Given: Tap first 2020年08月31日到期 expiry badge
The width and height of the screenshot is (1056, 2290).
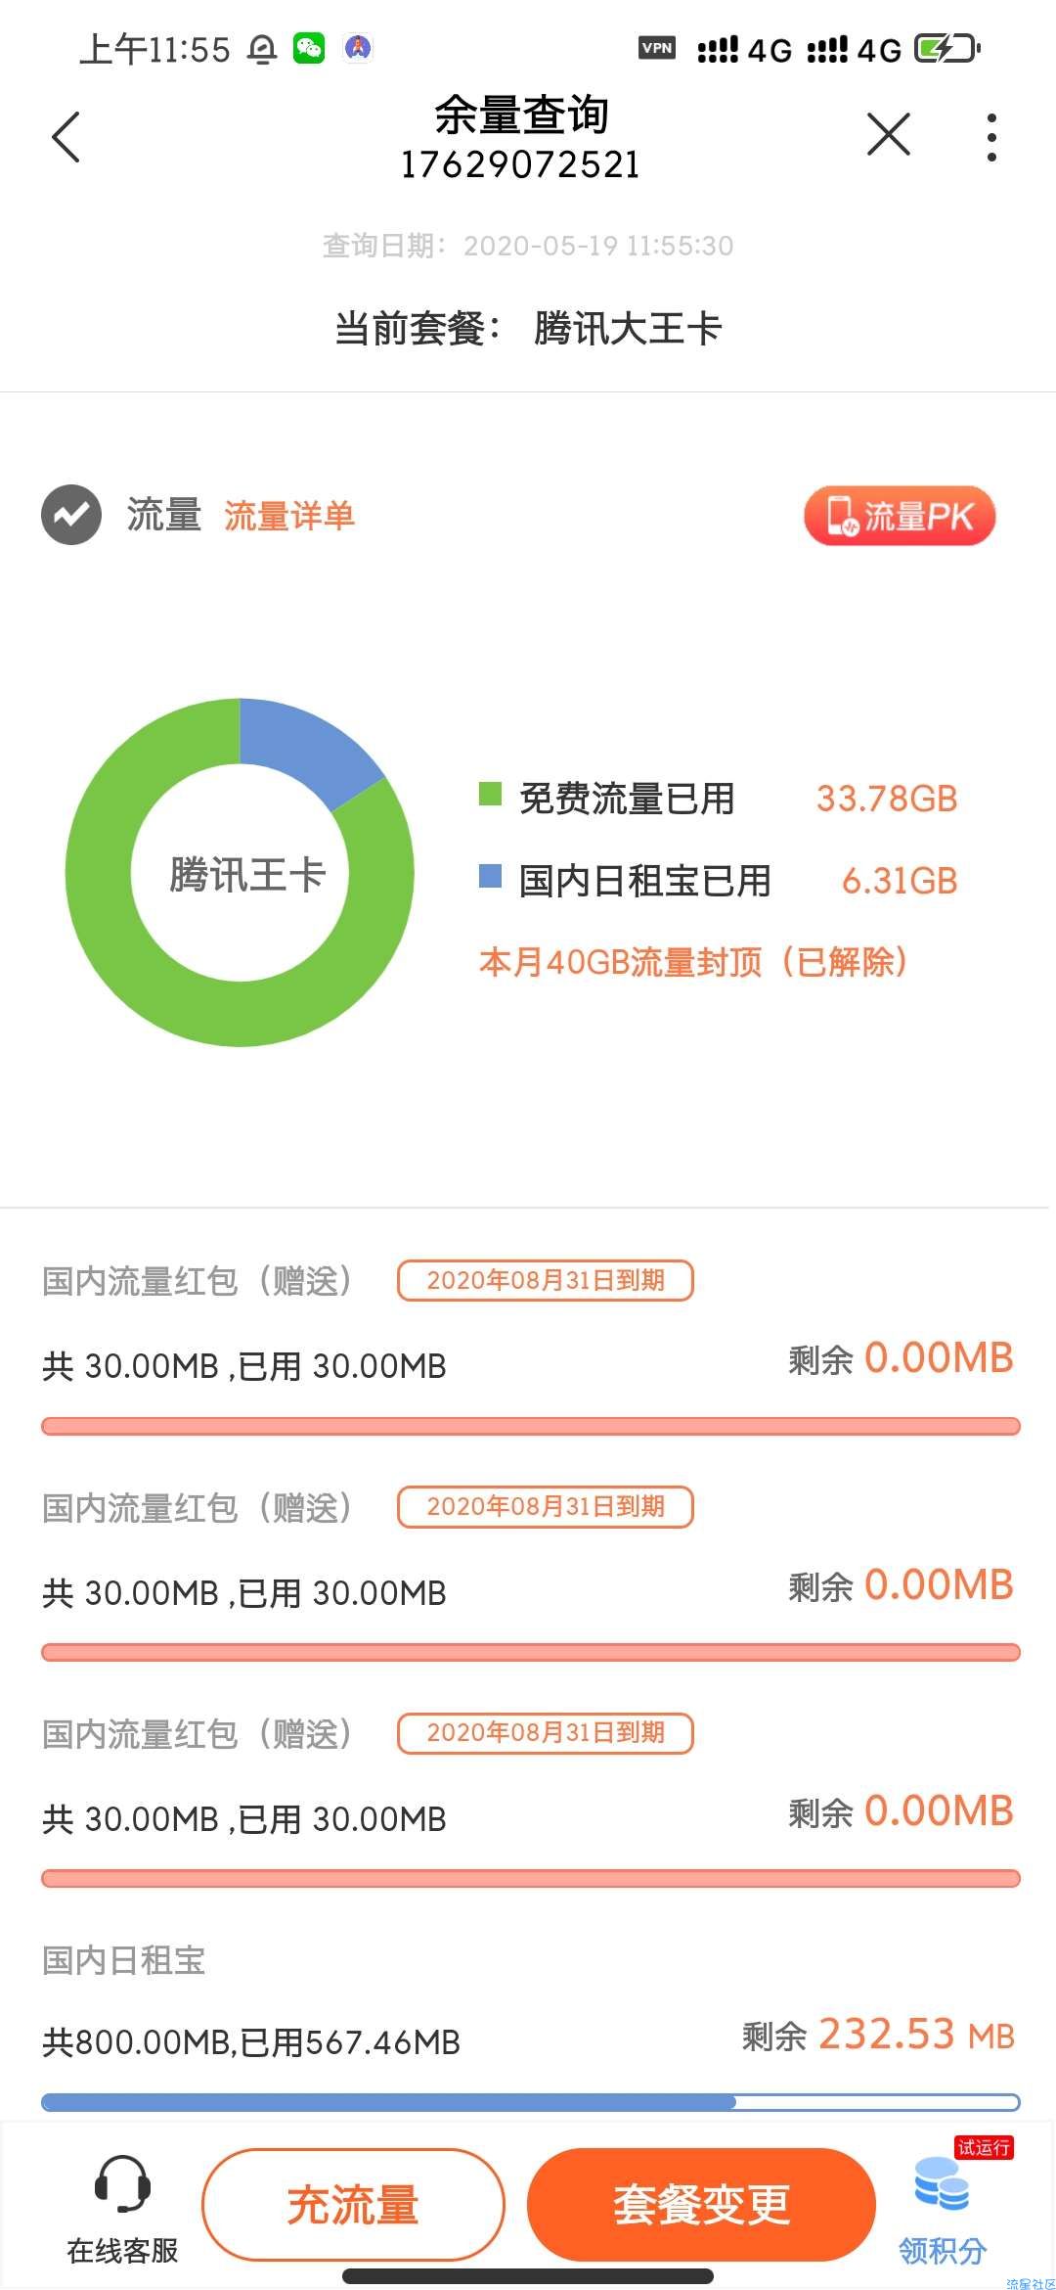Looking at the screenshot, I should tap(546, 1280).
